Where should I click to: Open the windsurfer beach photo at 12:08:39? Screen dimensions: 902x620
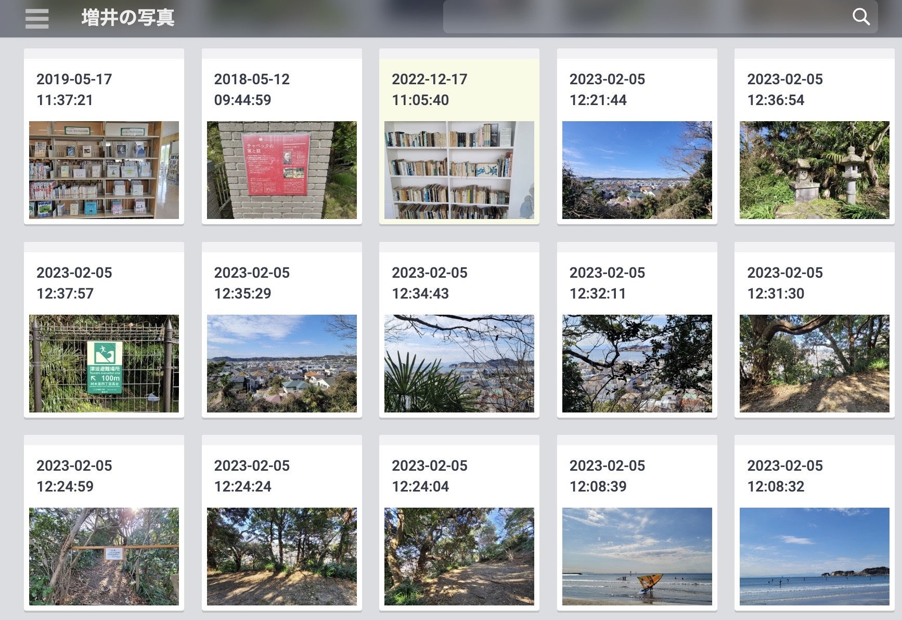click(x=637, y=557)
